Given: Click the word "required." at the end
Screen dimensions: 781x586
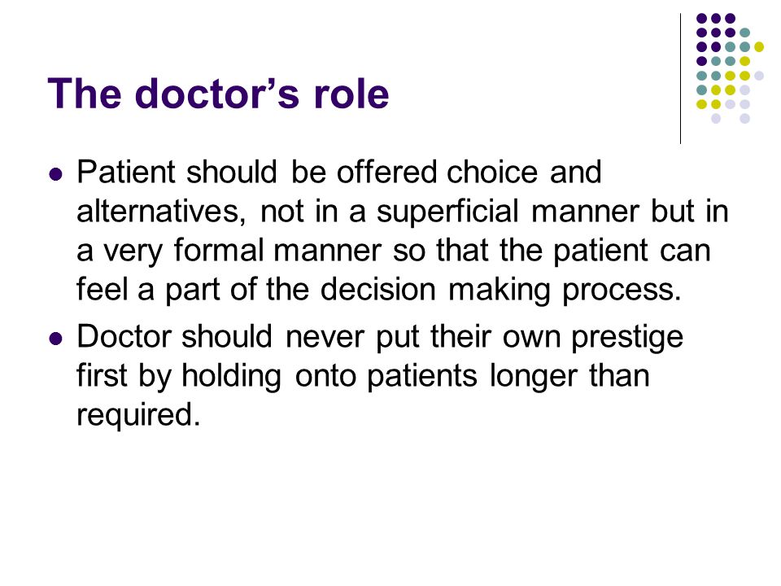Looking at the screenshot, I should click(138, 416).
